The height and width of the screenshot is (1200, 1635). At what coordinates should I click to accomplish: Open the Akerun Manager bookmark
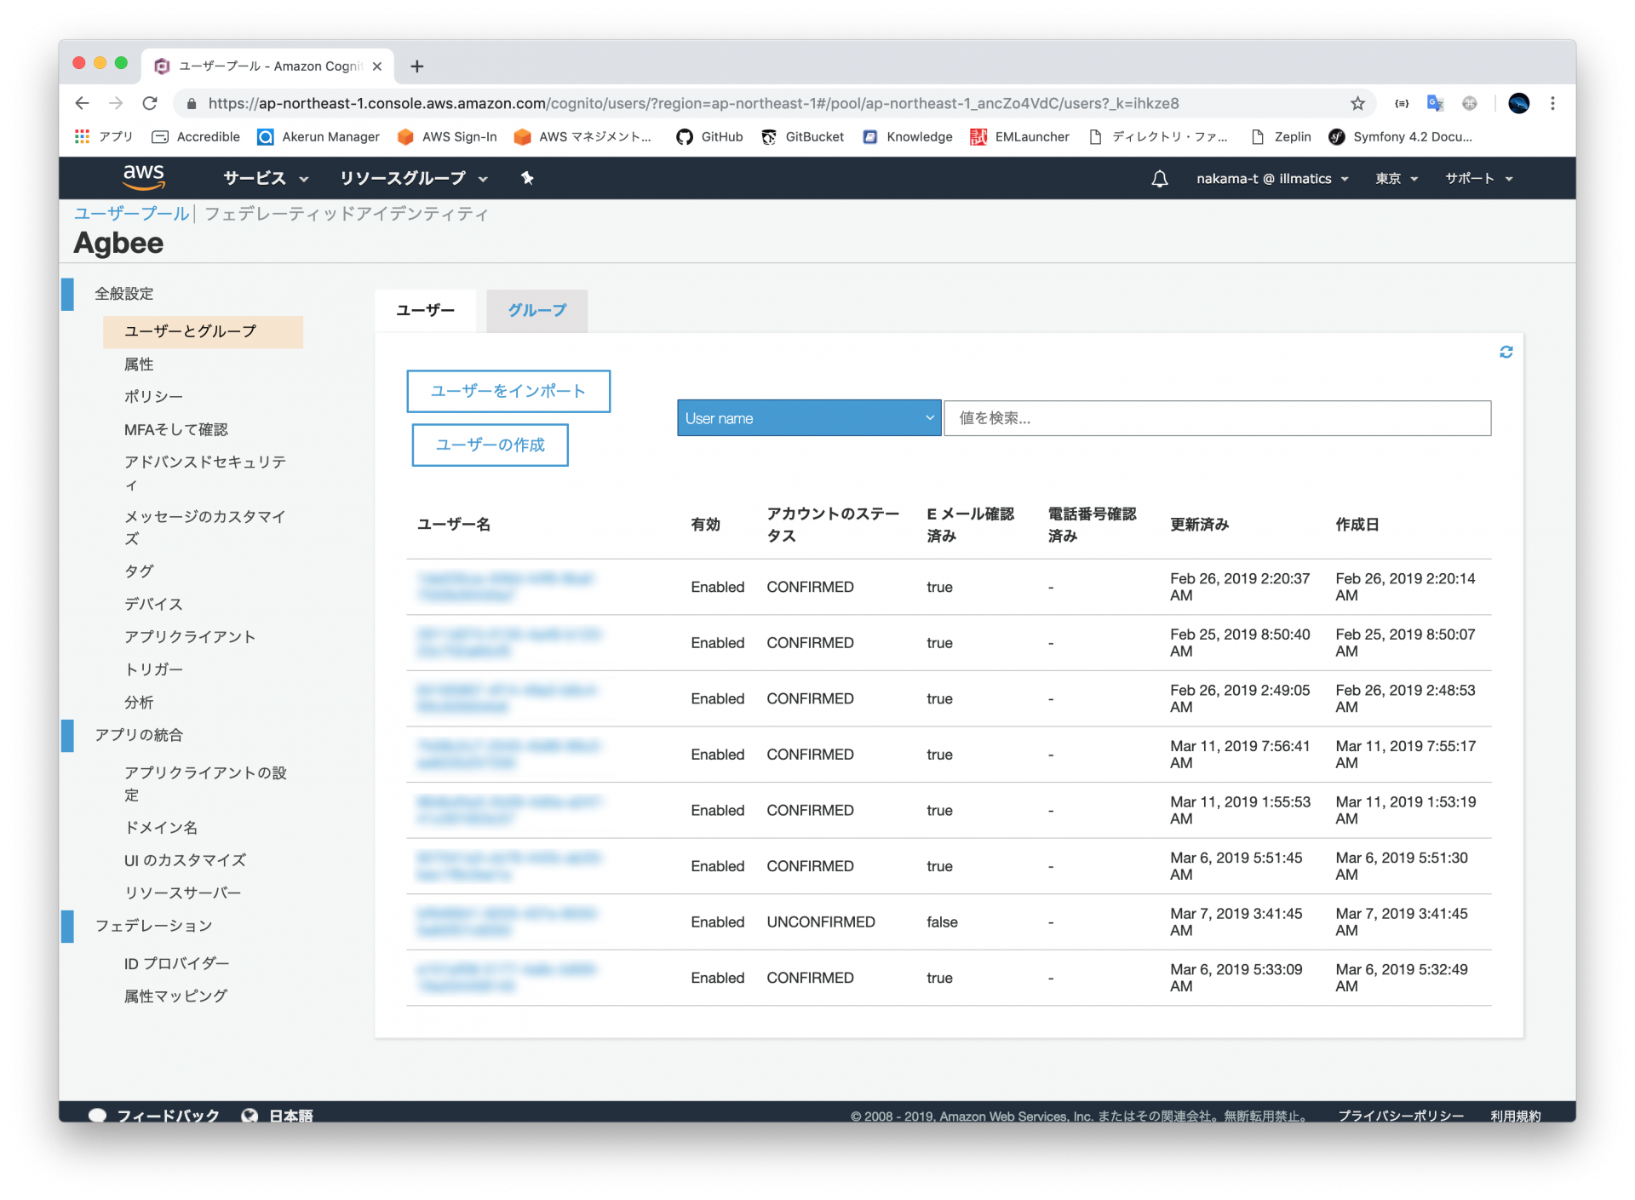point(318,136)
